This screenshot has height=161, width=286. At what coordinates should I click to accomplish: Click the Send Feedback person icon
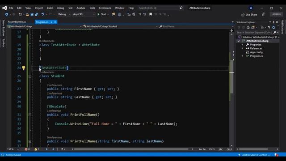(x=264, y=14)
